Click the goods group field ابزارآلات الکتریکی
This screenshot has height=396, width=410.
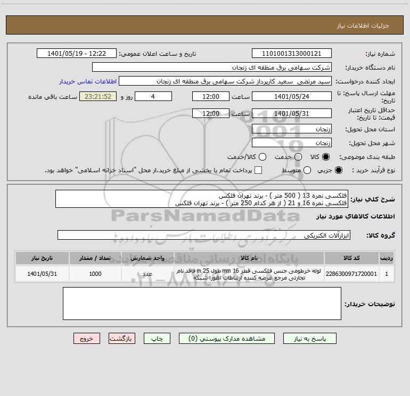204,235
